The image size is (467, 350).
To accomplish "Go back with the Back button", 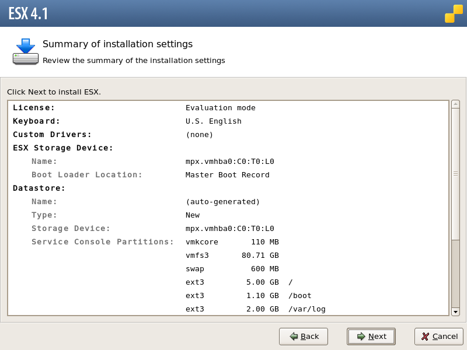I will tap(304, 337).
